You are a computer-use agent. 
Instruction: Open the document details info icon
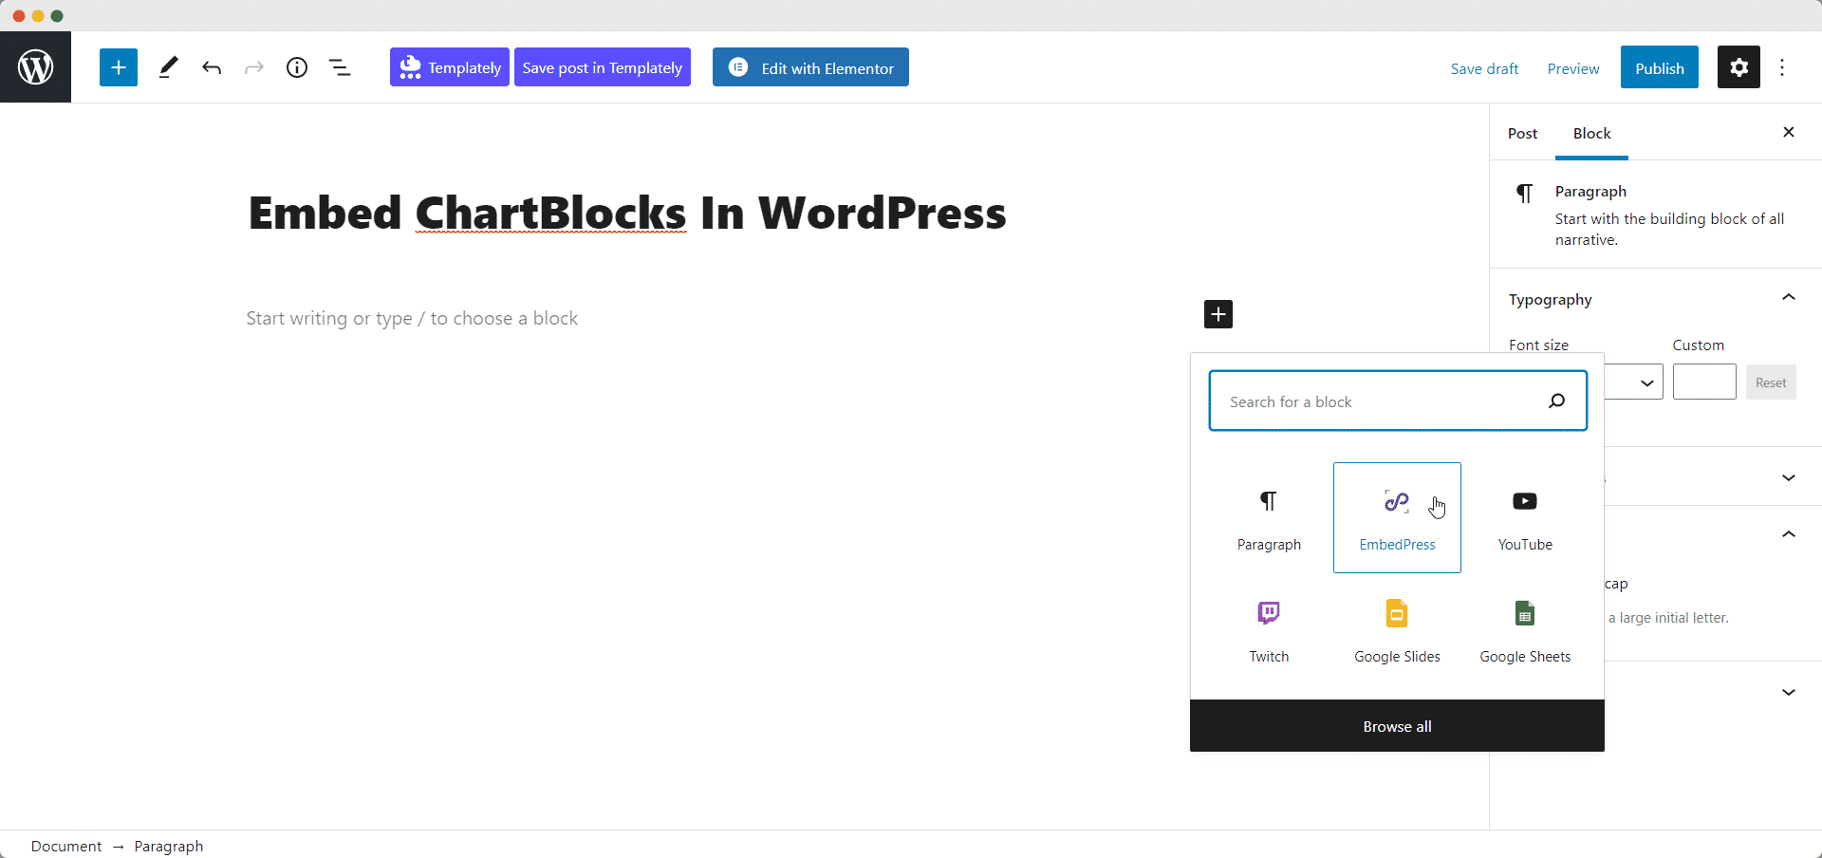coord(297,67)
